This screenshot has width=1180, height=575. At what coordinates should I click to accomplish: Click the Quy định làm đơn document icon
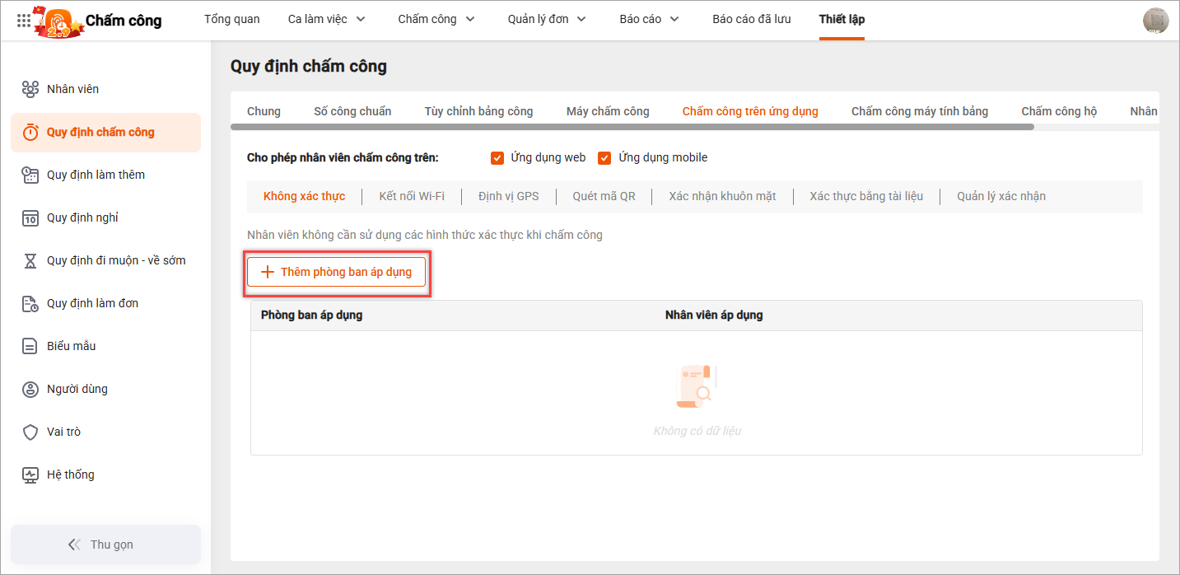pyautogui.click(x=30, y=303)
